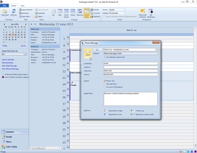
Task: Switch to Day view
Action: pos(60,13)
